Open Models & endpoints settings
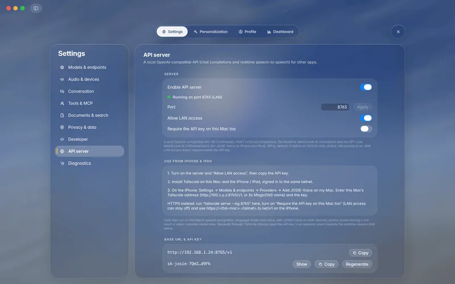The height and width of the screenshot is (284, 455). tap(89, 67)
